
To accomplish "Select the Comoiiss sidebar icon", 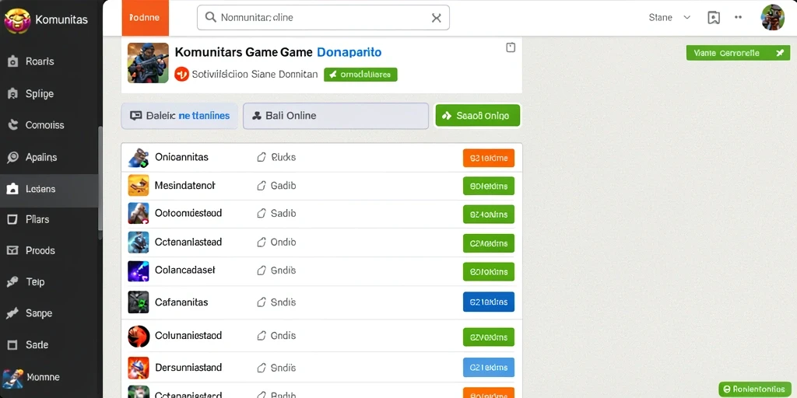I will pos(13,125).
